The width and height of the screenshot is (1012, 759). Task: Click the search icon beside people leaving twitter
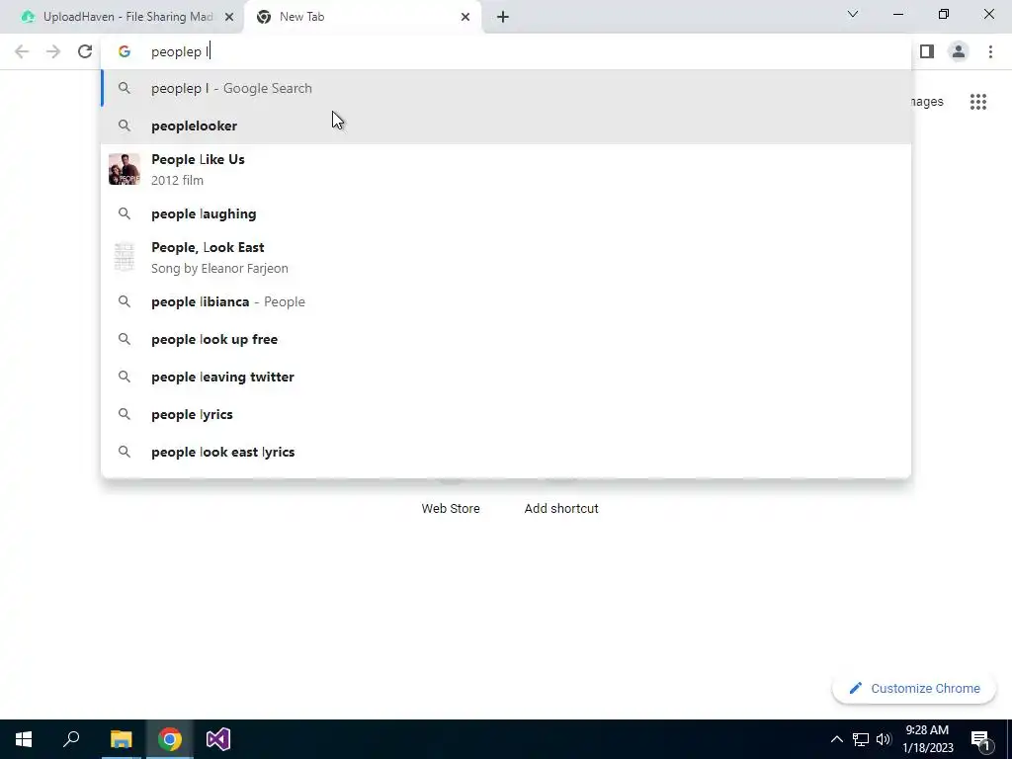click(124, 377)
